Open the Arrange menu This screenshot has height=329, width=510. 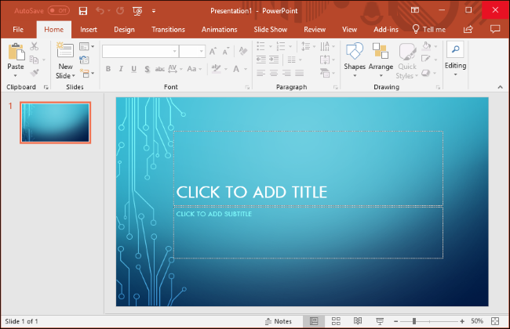[381, 58]
